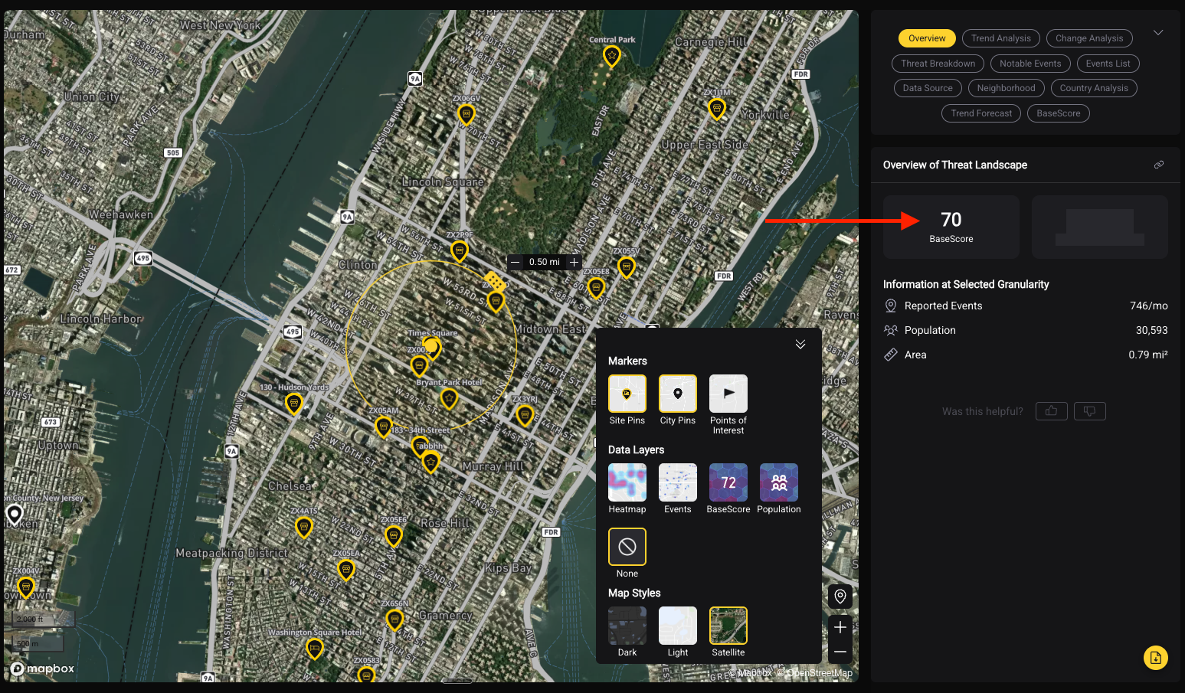The width and height of the screenshot is (1185, 693).
Task: Select None for data layers
Action: point(627,547)
